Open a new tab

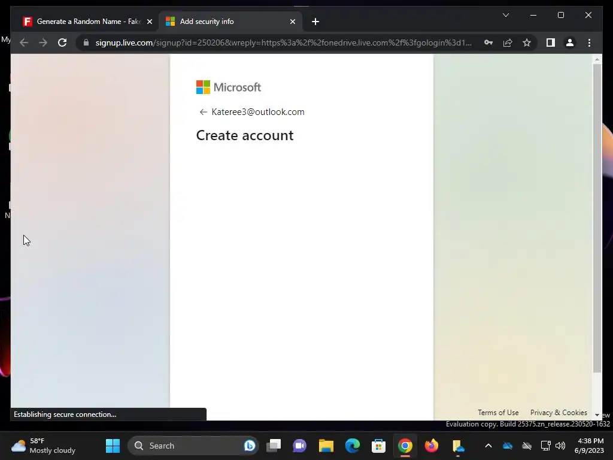coord(315,22)
